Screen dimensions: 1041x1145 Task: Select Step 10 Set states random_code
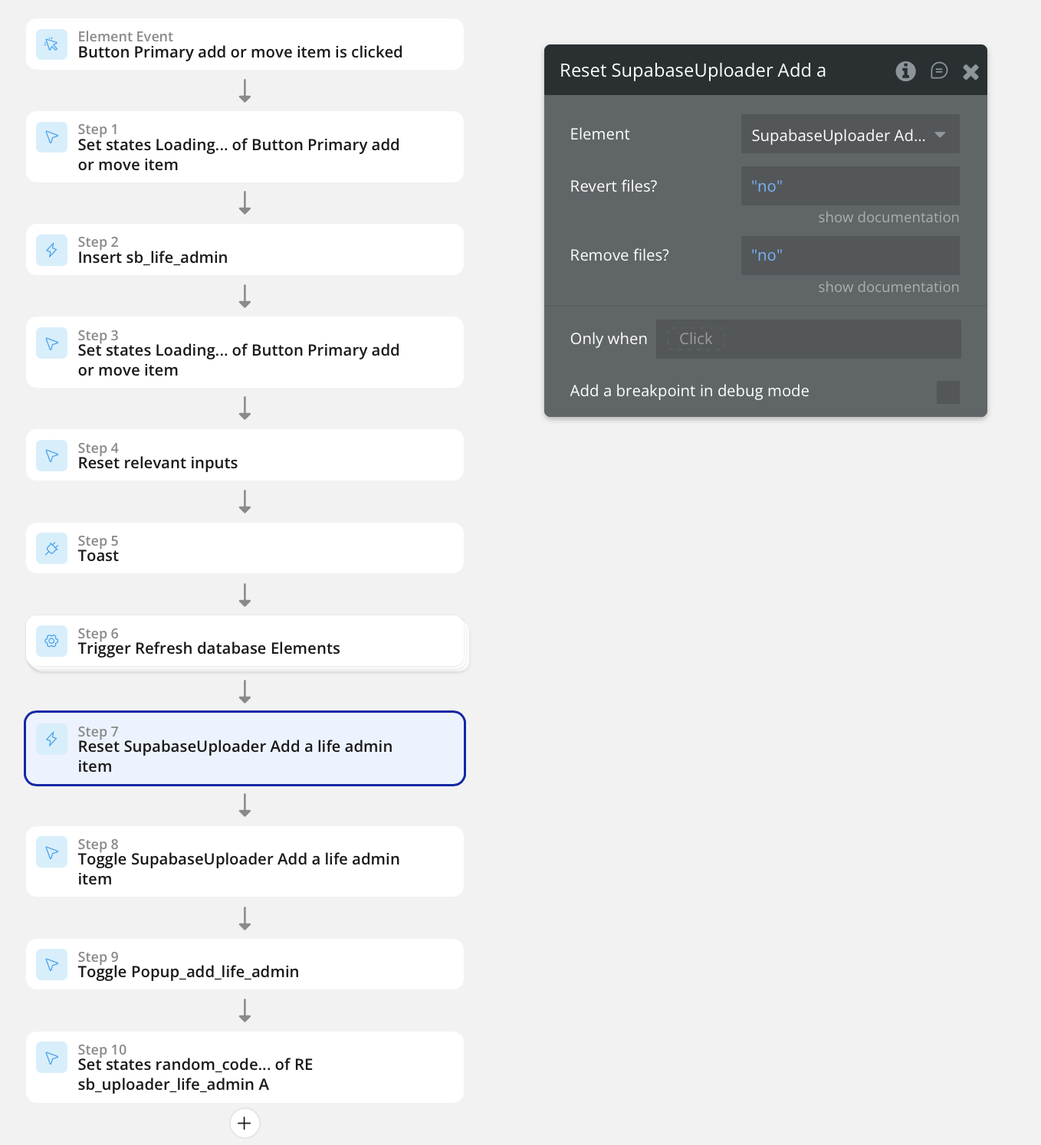click(x=245, y=1067)
